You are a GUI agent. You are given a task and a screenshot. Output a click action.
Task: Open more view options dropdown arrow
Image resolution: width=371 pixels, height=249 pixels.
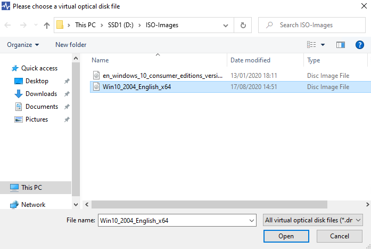point(323,45)
